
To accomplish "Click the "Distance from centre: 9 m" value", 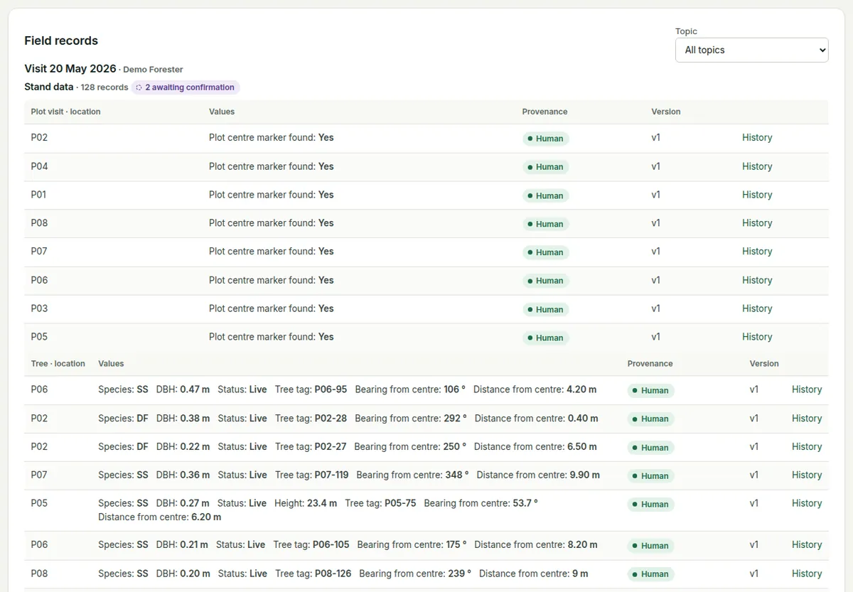I will click(x=534, y=574).
